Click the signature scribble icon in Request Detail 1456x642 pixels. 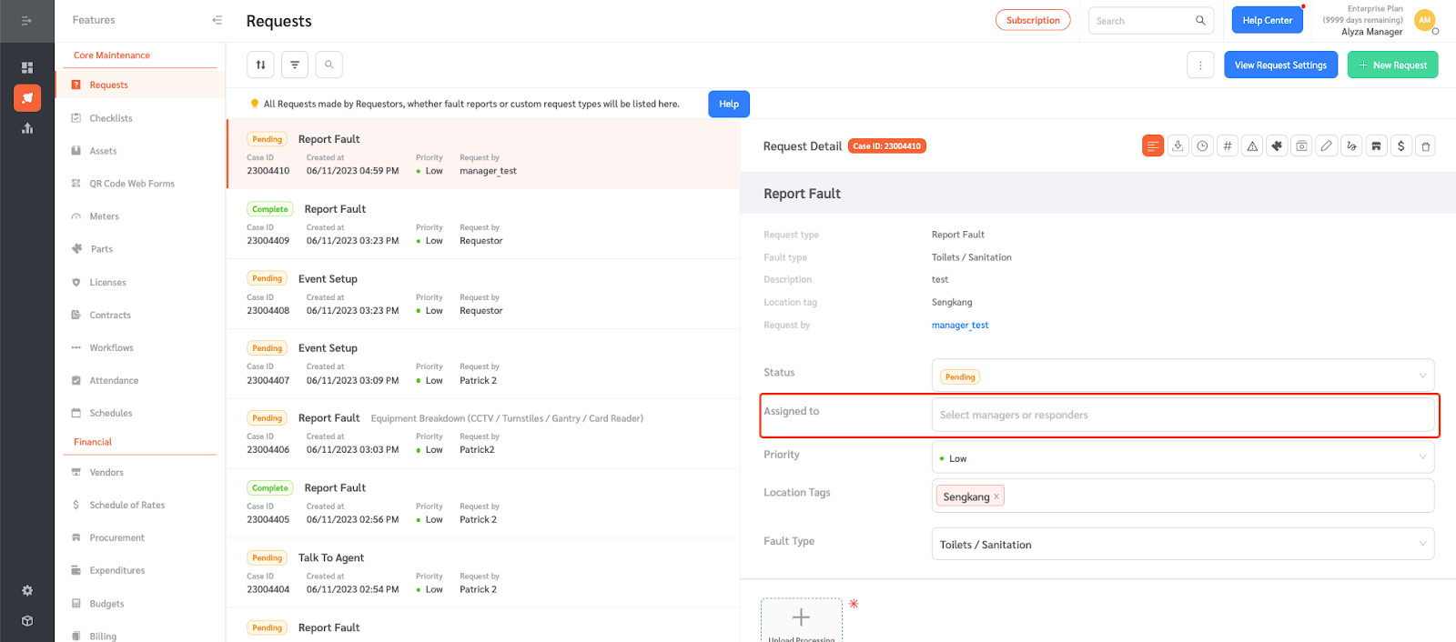[1351, 145]
